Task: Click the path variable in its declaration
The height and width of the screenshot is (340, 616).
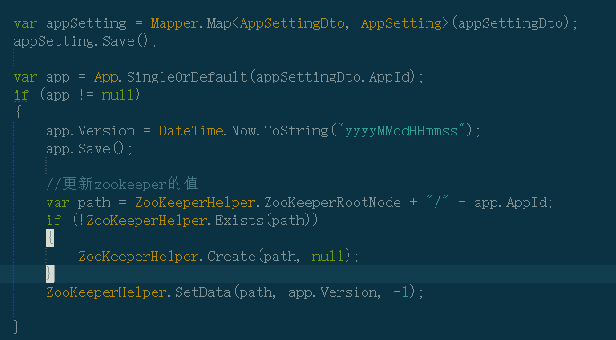Action: (94, 203)
